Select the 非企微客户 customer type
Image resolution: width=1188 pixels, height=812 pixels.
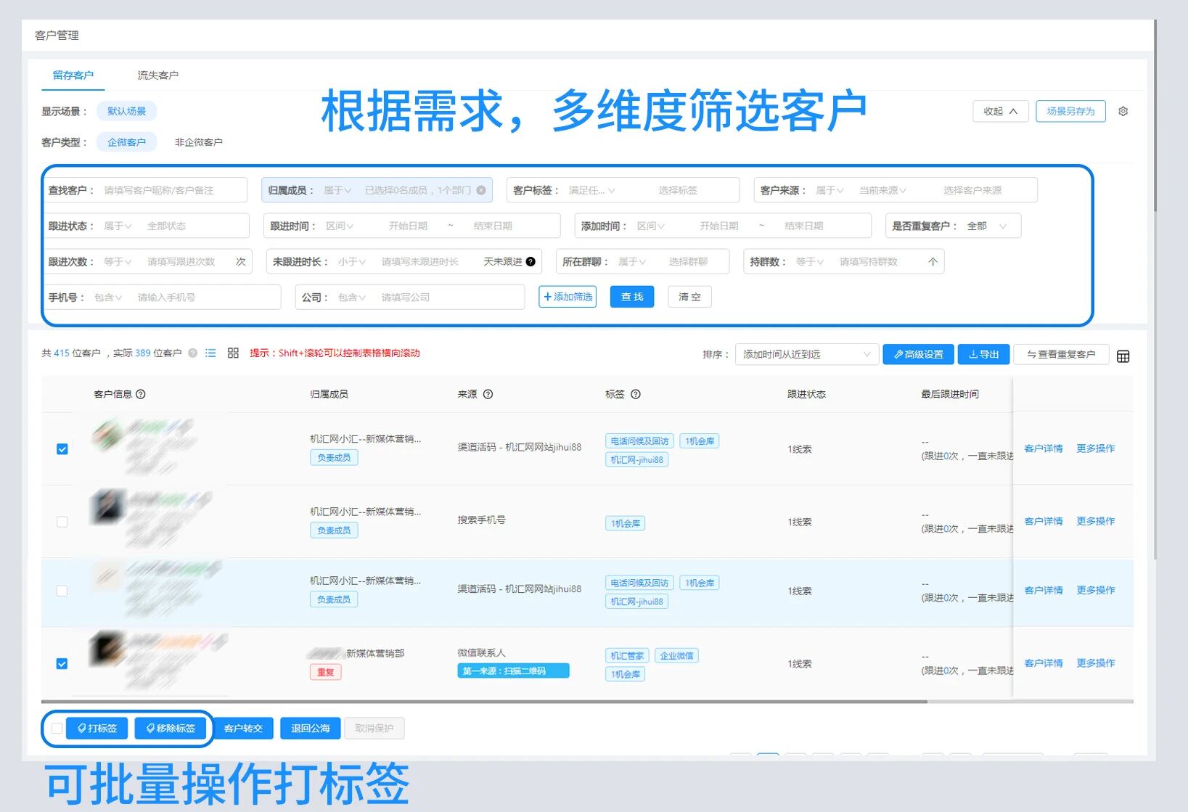(x=198, y=142)
